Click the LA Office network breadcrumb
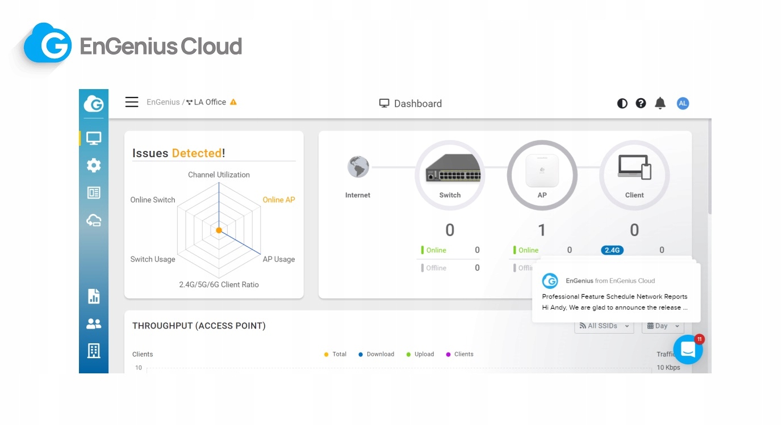This screenshot has height=425, width=782. pos(210,102)
